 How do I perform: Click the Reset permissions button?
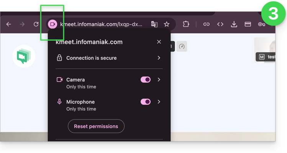coord(96,126)
